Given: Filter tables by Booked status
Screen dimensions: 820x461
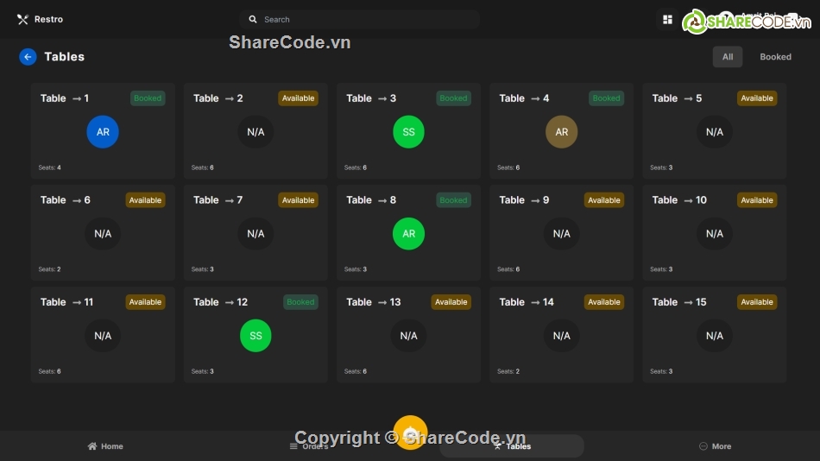Looking at the screenshot, I should [x=775, y=57].
